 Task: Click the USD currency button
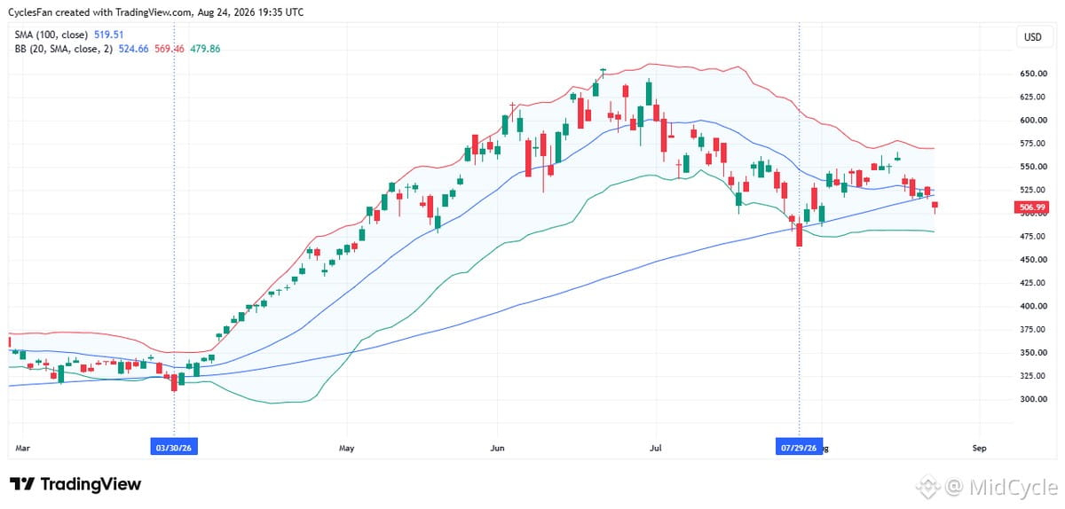pyautogui.click(x=1032, y=37)
